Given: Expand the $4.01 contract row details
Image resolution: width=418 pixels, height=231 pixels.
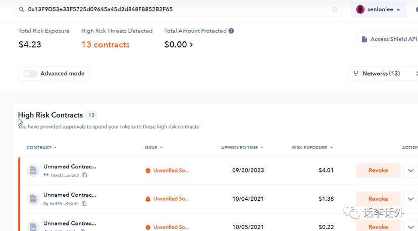Looking at the screenshot, I should pyautogui.click(x=410, y=170).
